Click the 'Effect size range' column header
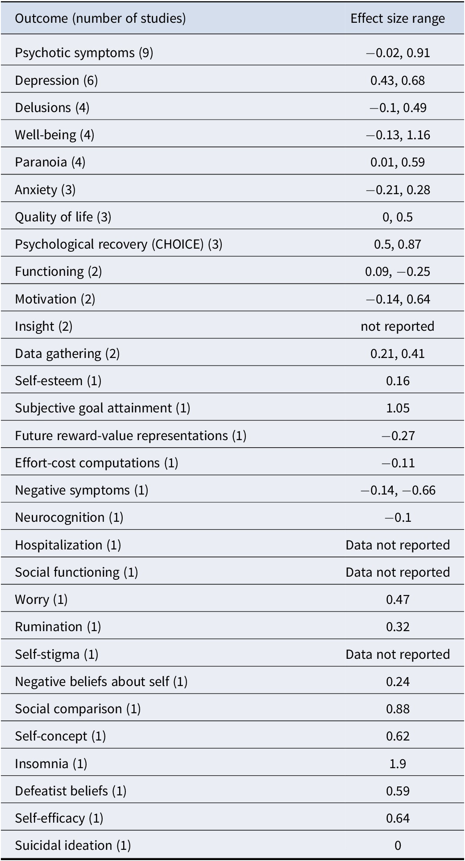The height and width of the screenshot is (861, 465). 398,18
